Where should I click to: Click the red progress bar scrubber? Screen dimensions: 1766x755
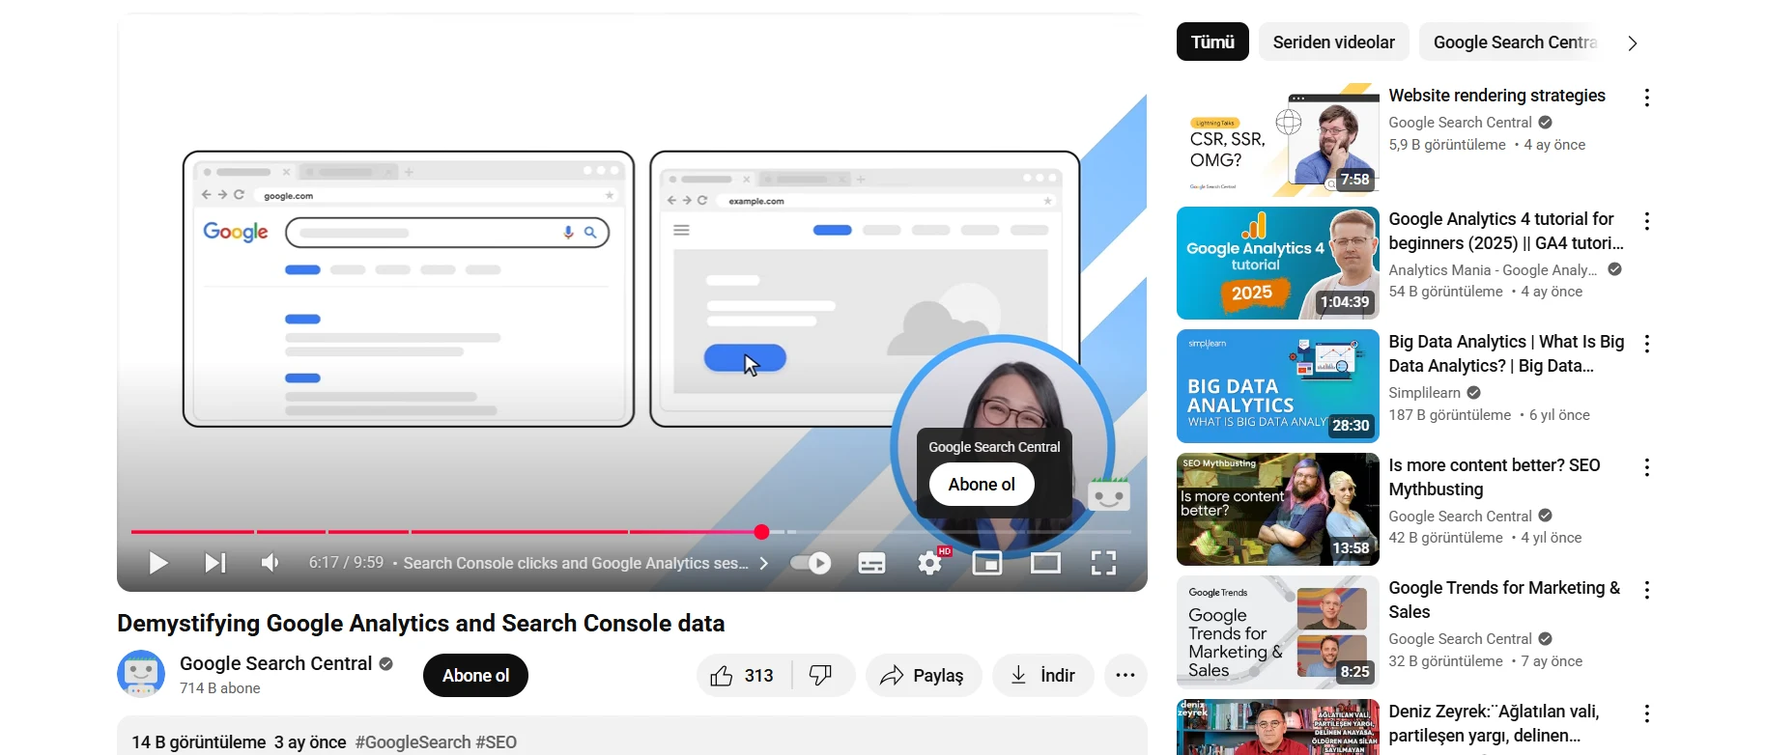761,532
